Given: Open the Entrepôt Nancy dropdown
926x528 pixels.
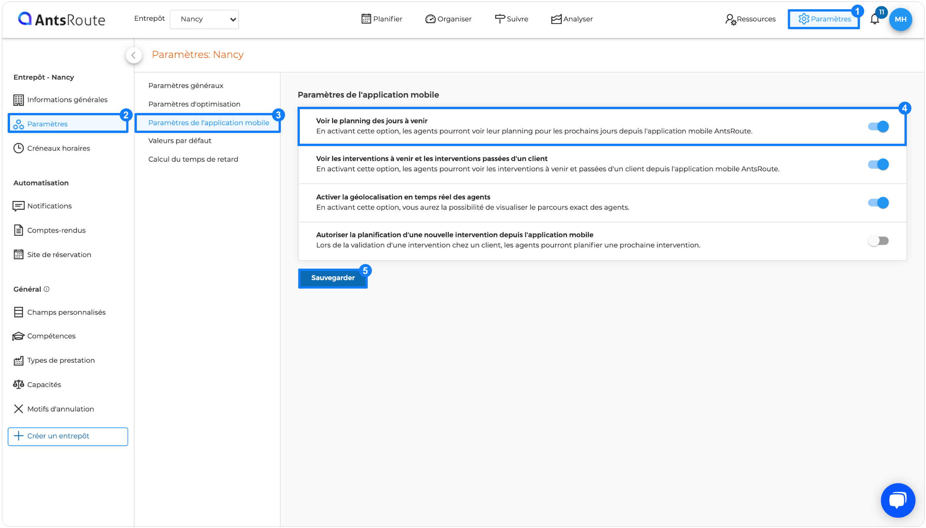Looking at the screenshot, I should [204, 19].
